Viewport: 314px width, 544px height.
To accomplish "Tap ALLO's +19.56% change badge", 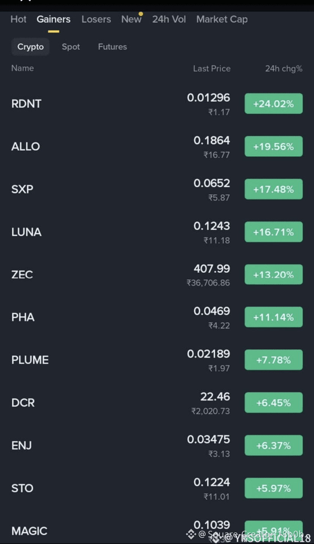I will pyautogui.click(x=273, y=146).
